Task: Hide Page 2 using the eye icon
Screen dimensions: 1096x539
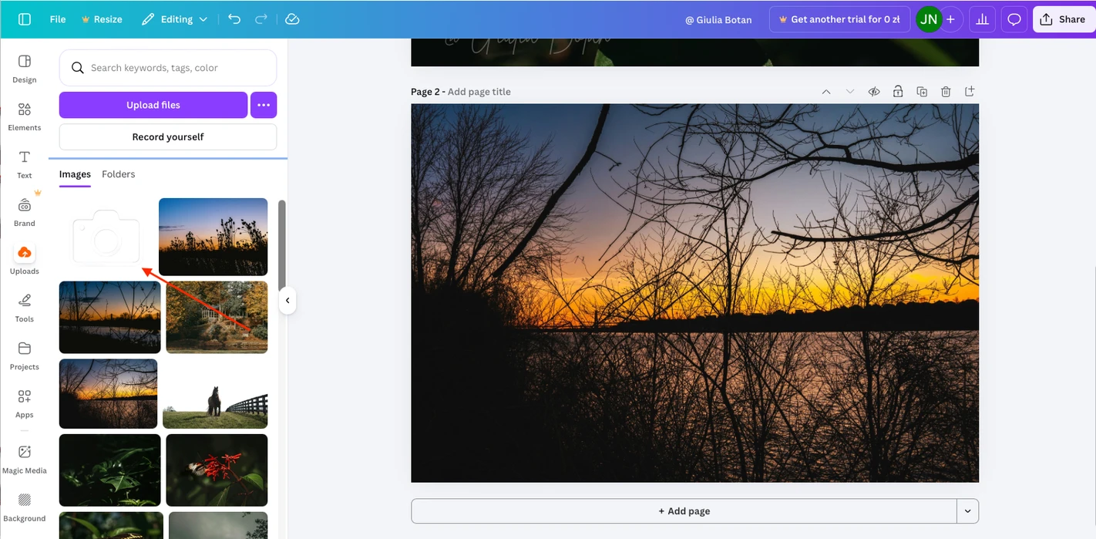Action: (x=874, y=91)
